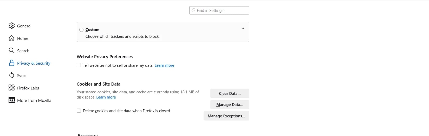Screen dimensions: 429x136
Task: Click the Mozilla 'm' logo icon
Action: click(12, 100)
